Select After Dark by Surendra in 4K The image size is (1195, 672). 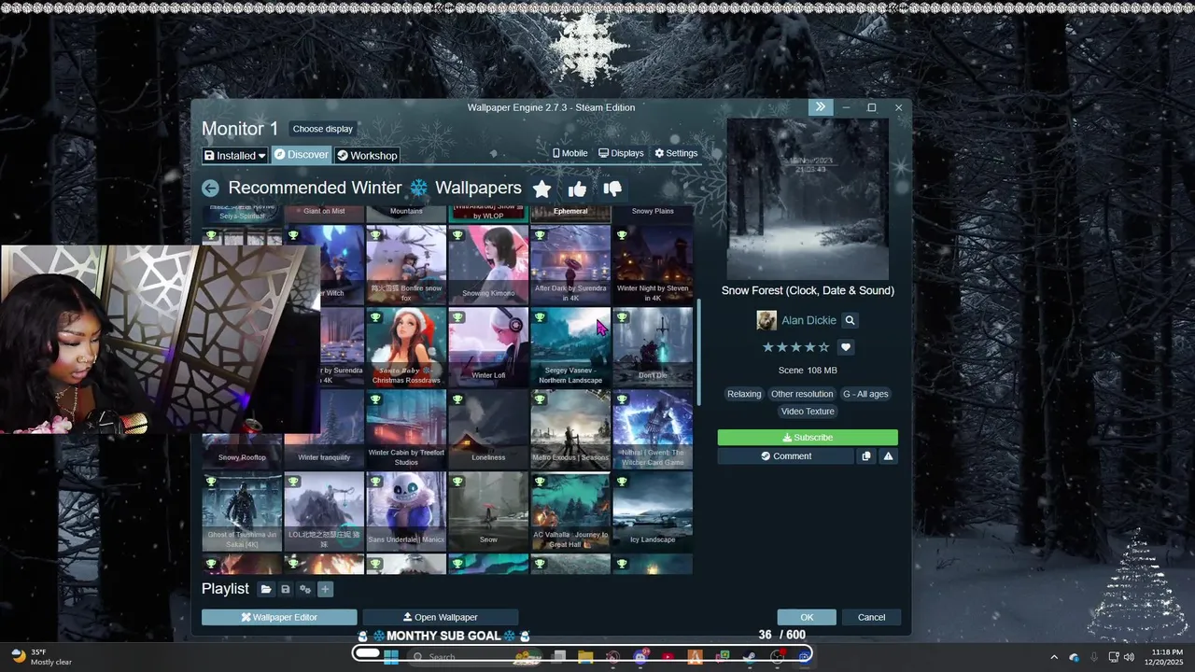coord(570,265)
